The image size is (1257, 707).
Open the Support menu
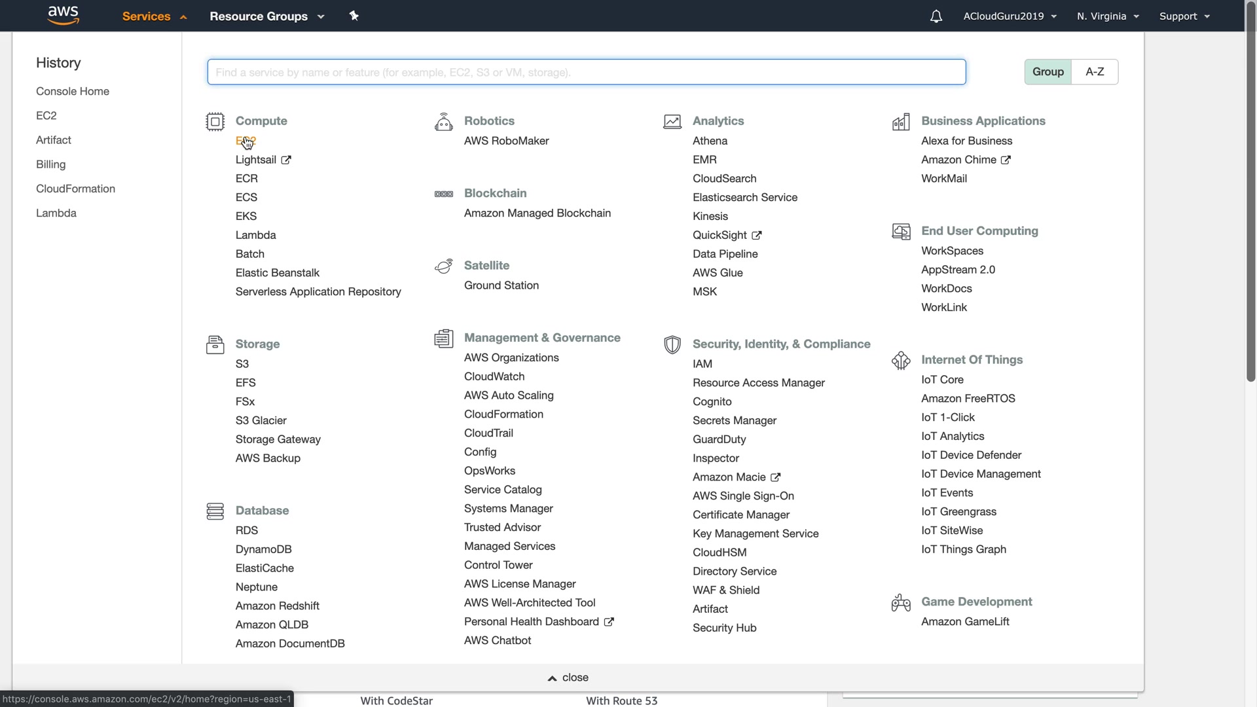pyautogui.click(x=1184, y=16)
